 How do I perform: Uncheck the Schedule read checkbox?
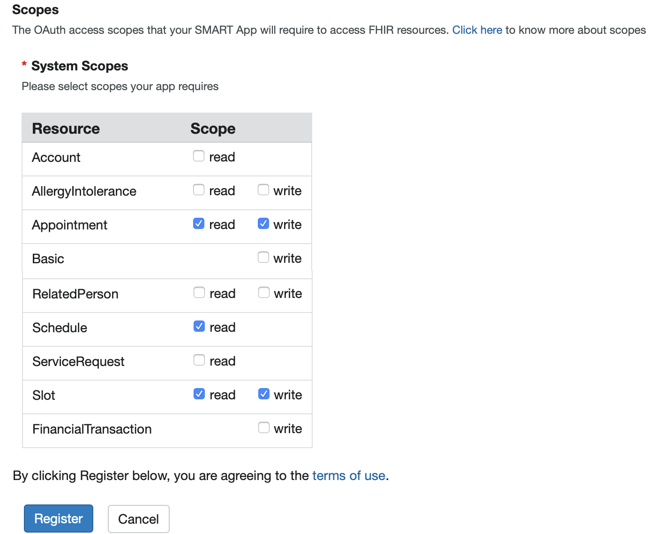pos(199,327)
